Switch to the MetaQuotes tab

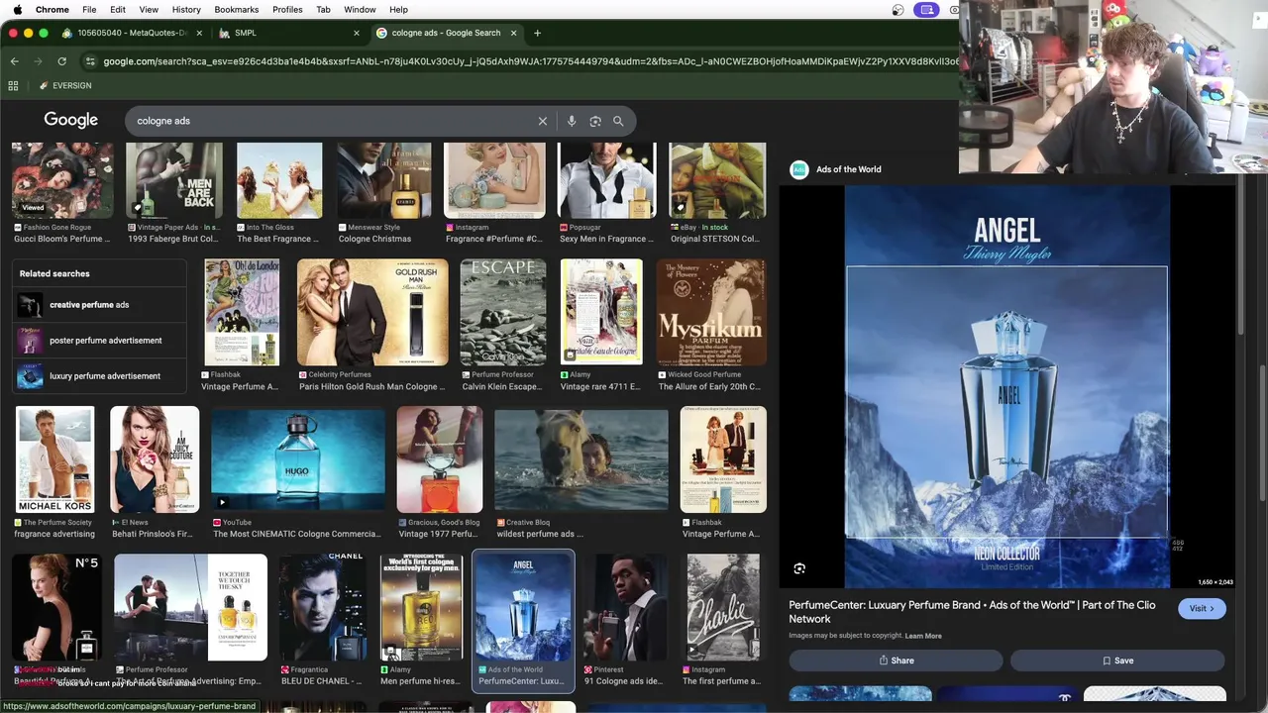pos(130,33)
